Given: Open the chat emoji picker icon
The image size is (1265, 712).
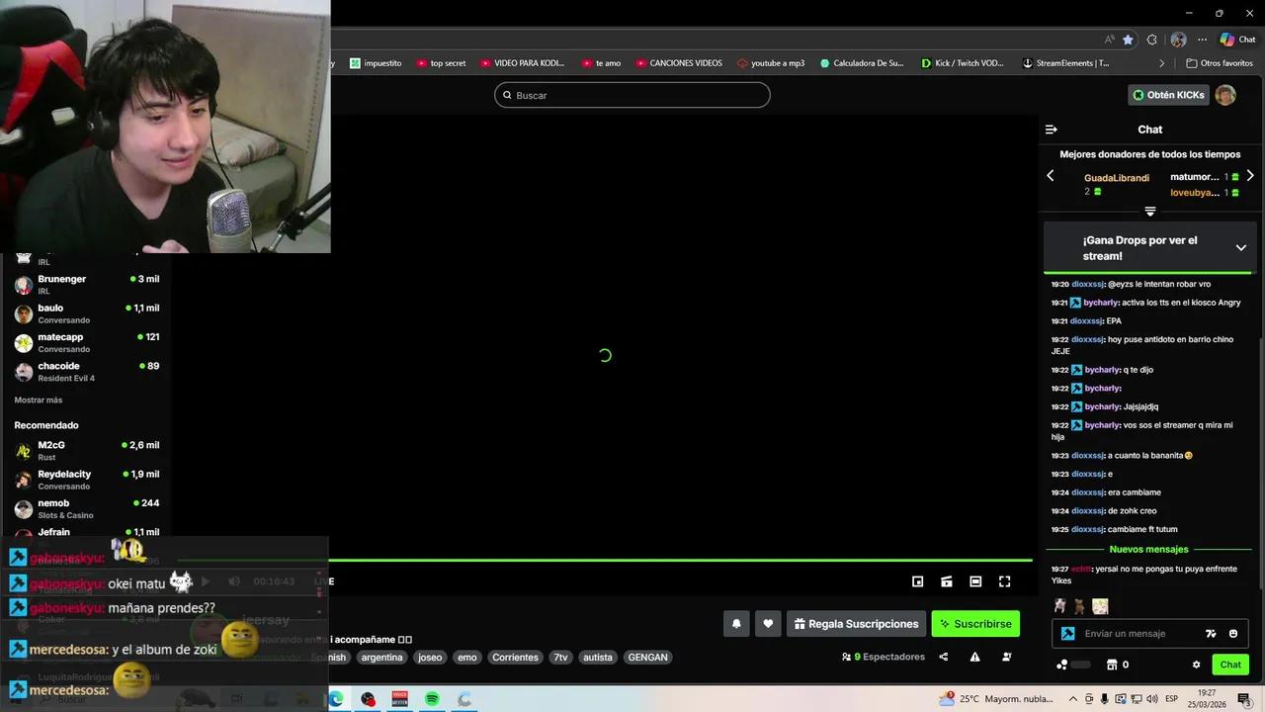Looking at the screenshot, I should (x=1232, y=634).
